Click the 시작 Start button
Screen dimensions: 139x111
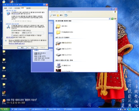pyautogui.click(x=5, y=109)
